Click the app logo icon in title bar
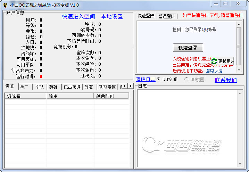 6,5
